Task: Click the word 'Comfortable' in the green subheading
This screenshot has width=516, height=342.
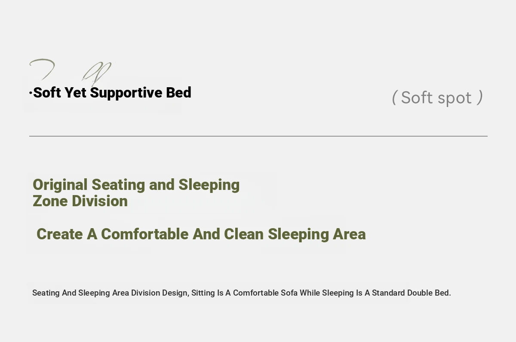Action: [x=145, y=234]
